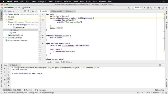Expand External Libraries node
The width and height of the screenshot is (168, 94).
click(x=4, y=38)
